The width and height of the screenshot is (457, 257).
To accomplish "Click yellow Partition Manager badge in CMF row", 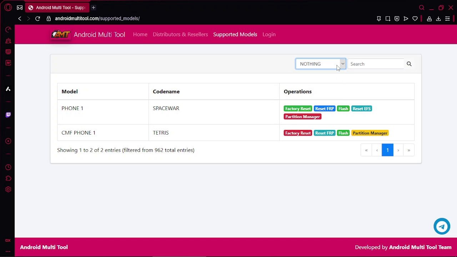I will 370,133.
